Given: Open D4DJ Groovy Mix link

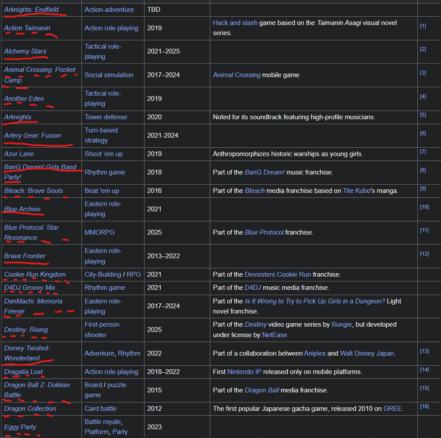Looking at the screenshot, I should pos(29,288).
